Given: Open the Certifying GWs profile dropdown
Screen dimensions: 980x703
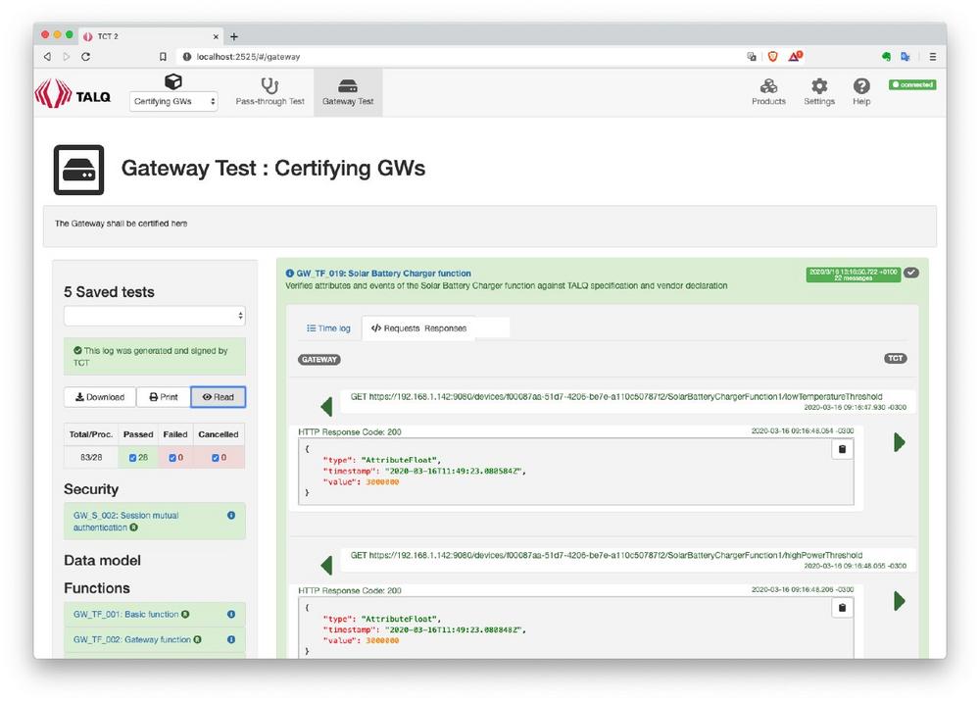Looking at the screenshot, I should point(173,101).
